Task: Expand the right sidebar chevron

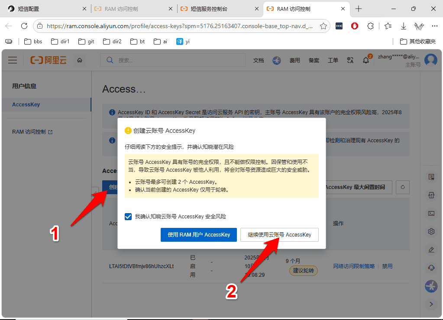Action: point(431,304)
